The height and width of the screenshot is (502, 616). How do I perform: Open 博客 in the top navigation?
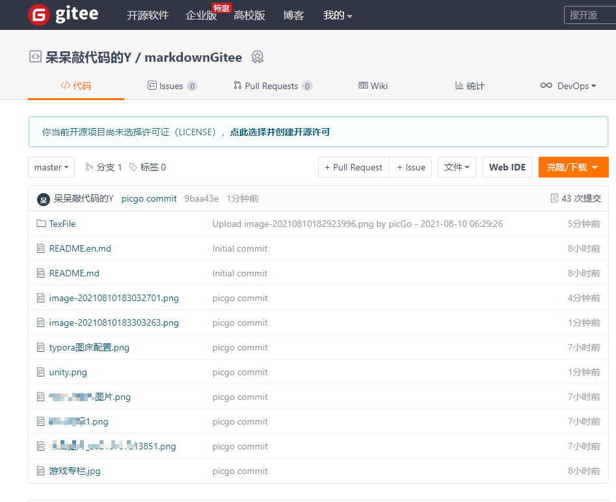coord(293,16)
